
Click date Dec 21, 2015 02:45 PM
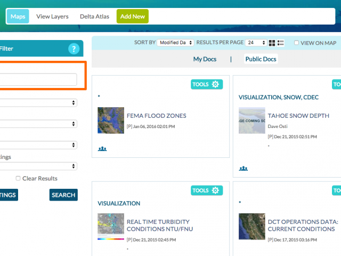pos(155,240)
